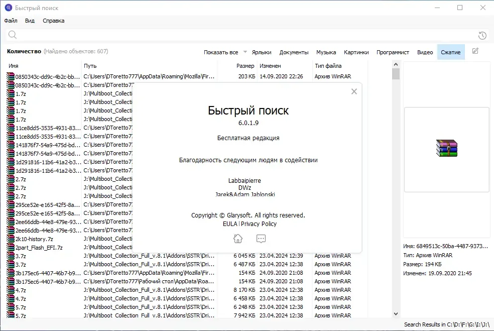Open homepage via house icon in About dialog

coord(238,239)
